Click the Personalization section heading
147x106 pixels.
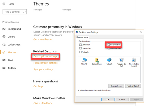tap(10, 22)
